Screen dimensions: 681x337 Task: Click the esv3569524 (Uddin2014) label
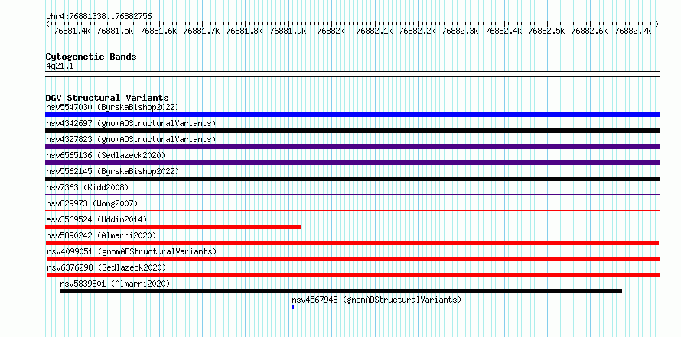(x=96, y=219)
